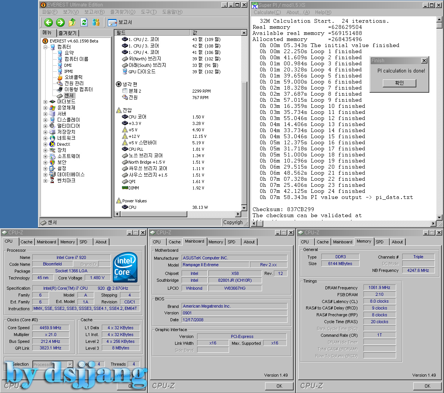Click the 운영체제 Windows flag icon
Viewport: 444px width, 393px height.
(x=52, y=108)
